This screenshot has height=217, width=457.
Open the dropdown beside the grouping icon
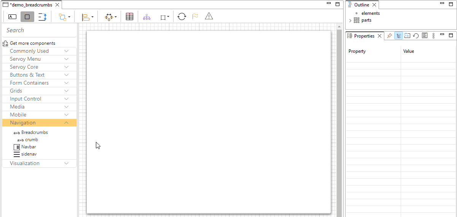pyautogui.click(x=69, y=17)
